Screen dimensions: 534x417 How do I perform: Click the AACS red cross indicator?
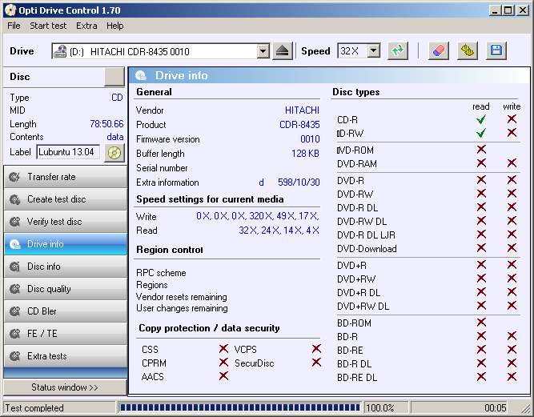223,376
